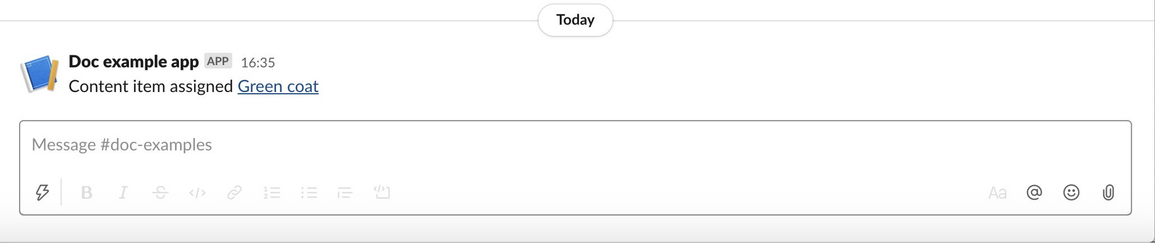Apply strikethrough formatting
Image resolution: width=1155 pixels, height=243 pixels.
(160, 193)
